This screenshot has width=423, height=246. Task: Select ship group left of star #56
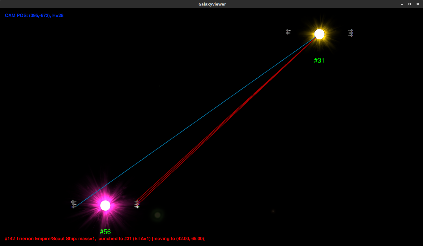pos(74,204)
